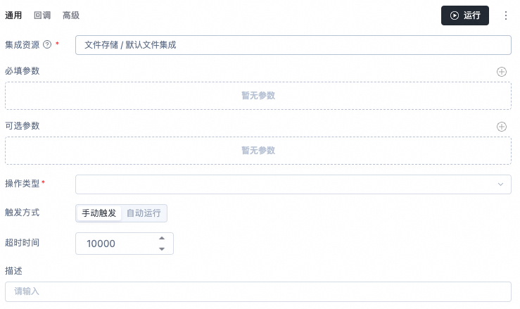Open the 集成资源 selector showing 文件存储
Viewport: 520px width, 309px height.
[293, 45]
